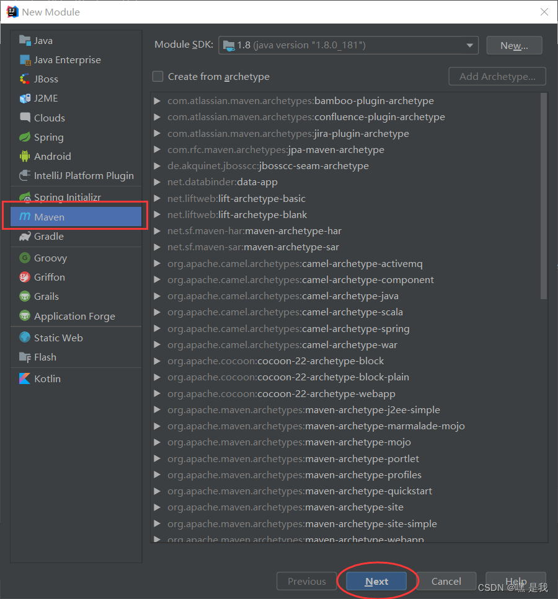Viewport: 558px width, 599px height.
Task: Expand confluence-plugin-archetype entry
Action: pyautogui.click(x=157, y=117)
